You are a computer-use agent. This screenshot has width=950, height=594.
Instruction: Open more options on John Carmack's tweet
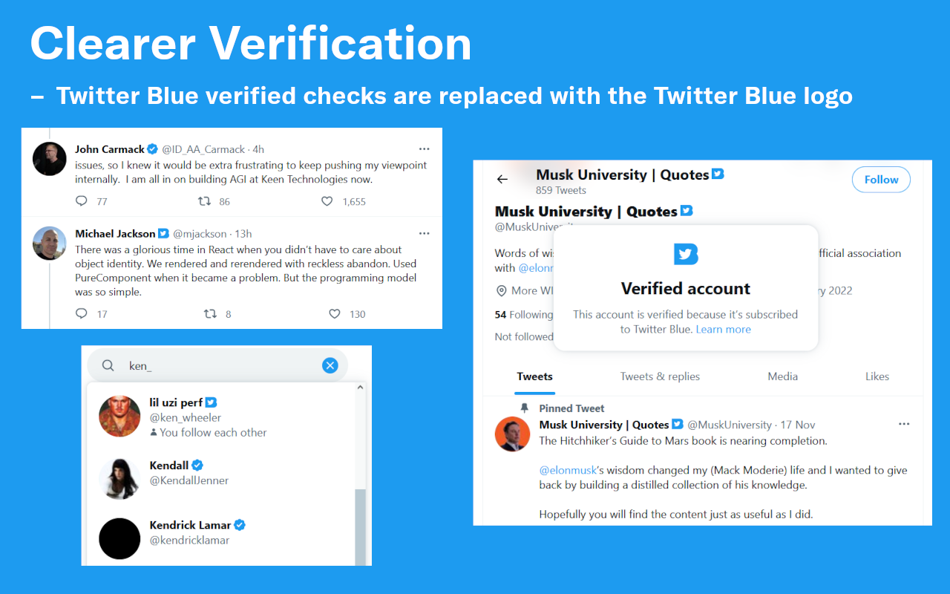click(x=424, y=148)
